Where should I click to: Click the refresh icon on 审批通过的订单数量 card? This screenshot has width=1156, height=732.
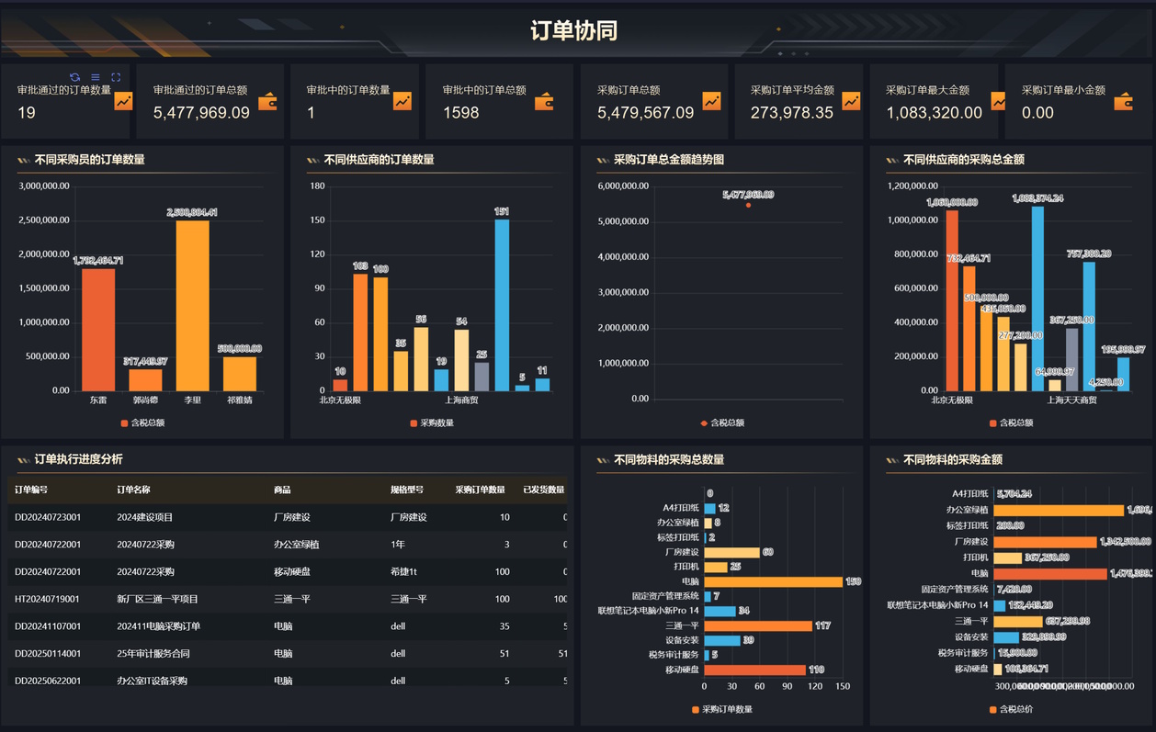point(75,77)
